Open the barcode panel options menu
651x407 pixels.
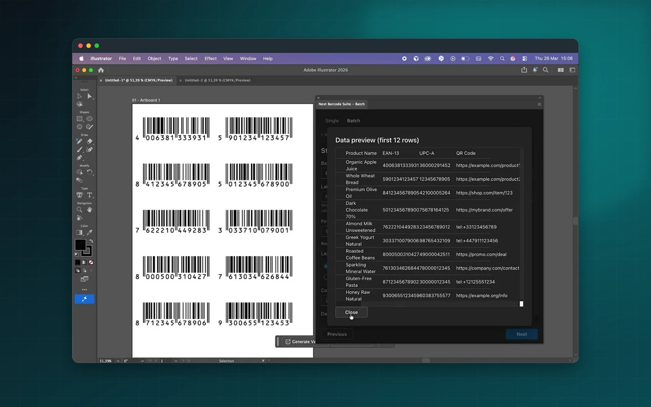pyautogui.click(x=539, y=104)
